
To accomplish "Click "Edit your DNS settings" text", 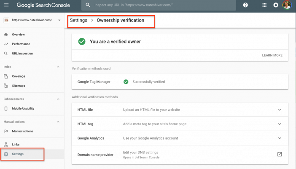I will (x=141, y=153).
